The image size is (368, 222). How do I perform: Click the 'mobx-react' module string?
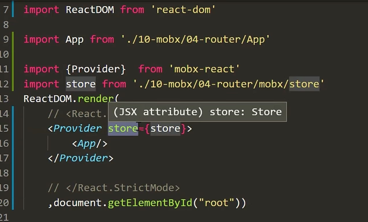(204, 69)
